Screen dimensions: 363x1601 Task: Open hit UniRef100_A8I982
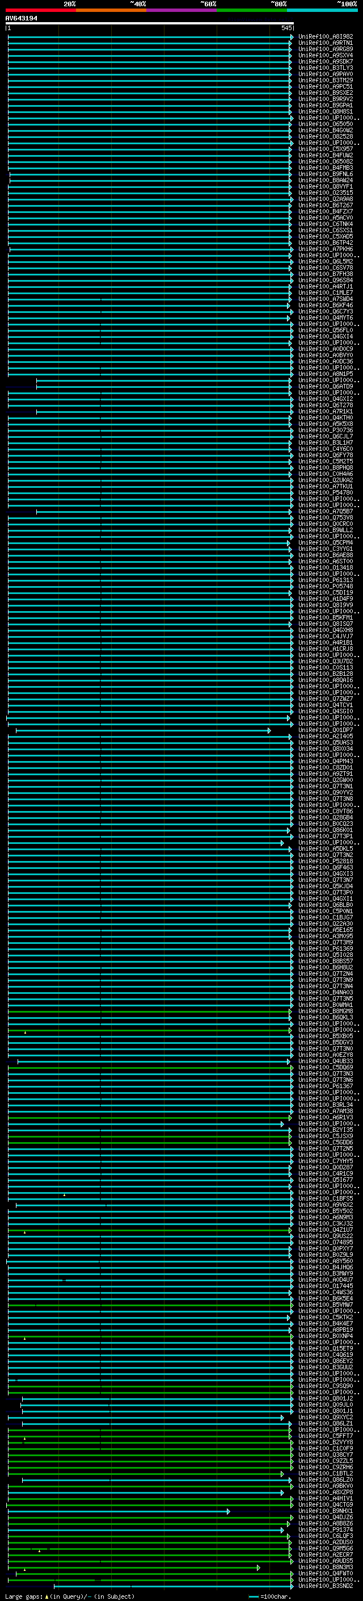pyautogui.click(x=326, y=37)
